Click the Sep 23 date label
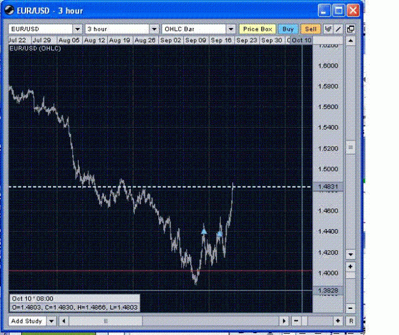 [246, 40]
